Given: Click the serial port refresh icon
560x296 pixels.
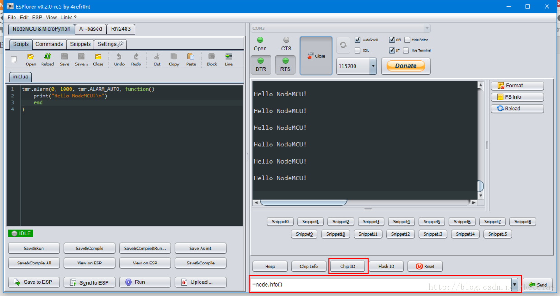Looking at the screenshot, I should click(x=343, y=45).
